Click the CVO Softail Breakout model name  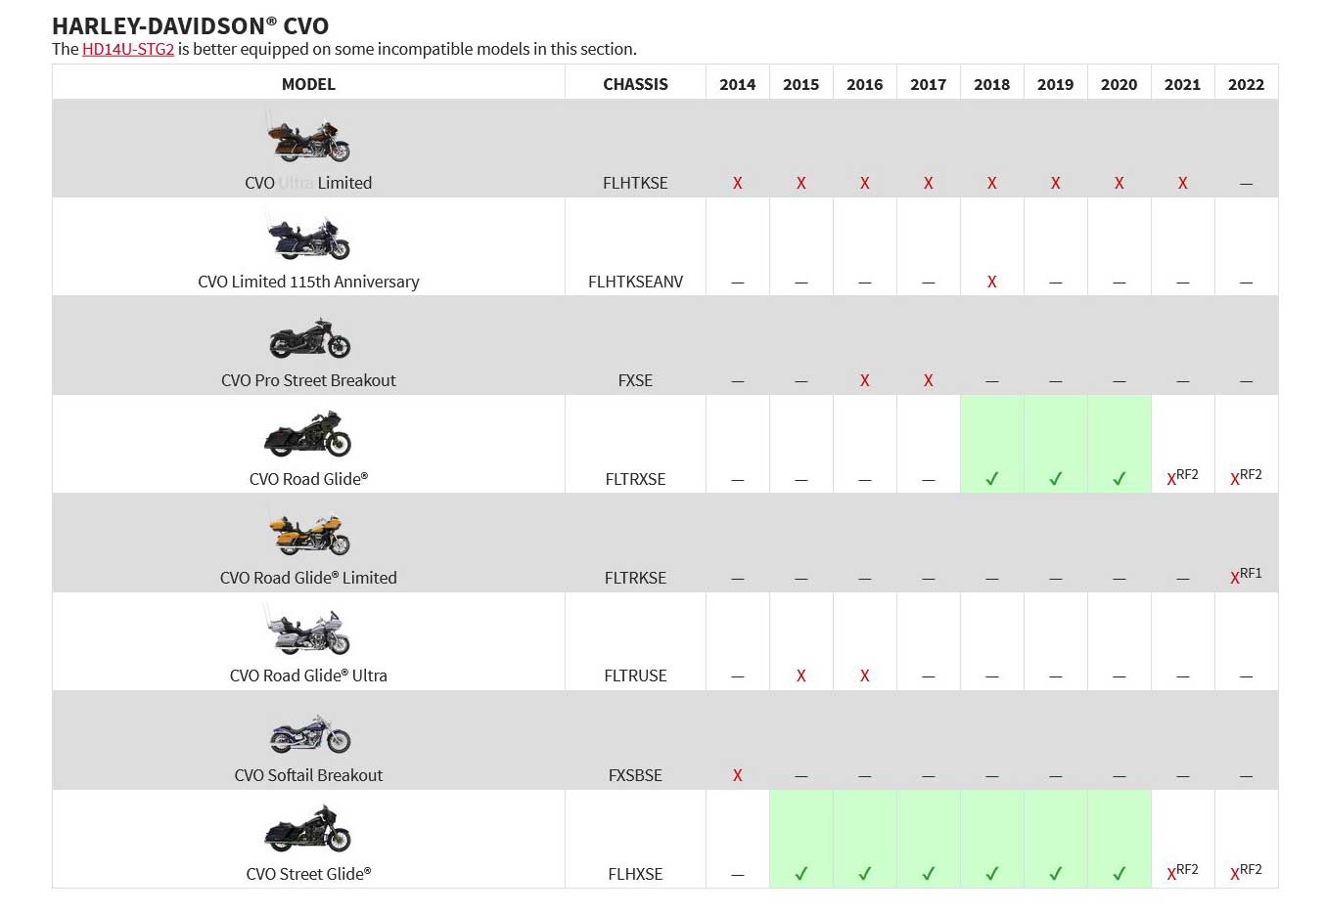tap(308, 775)
